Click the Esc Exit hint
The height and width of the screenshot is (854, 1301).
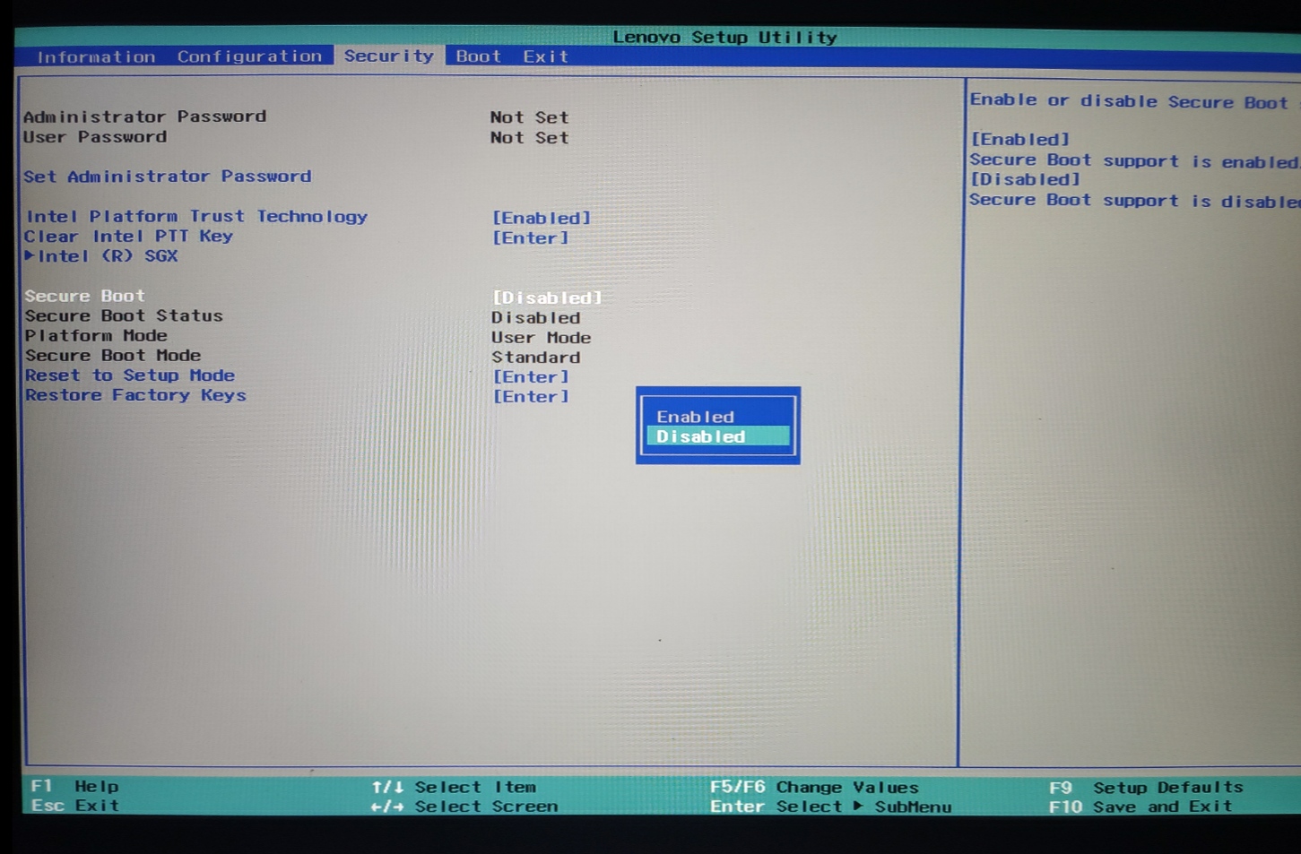tap(74, 806)
